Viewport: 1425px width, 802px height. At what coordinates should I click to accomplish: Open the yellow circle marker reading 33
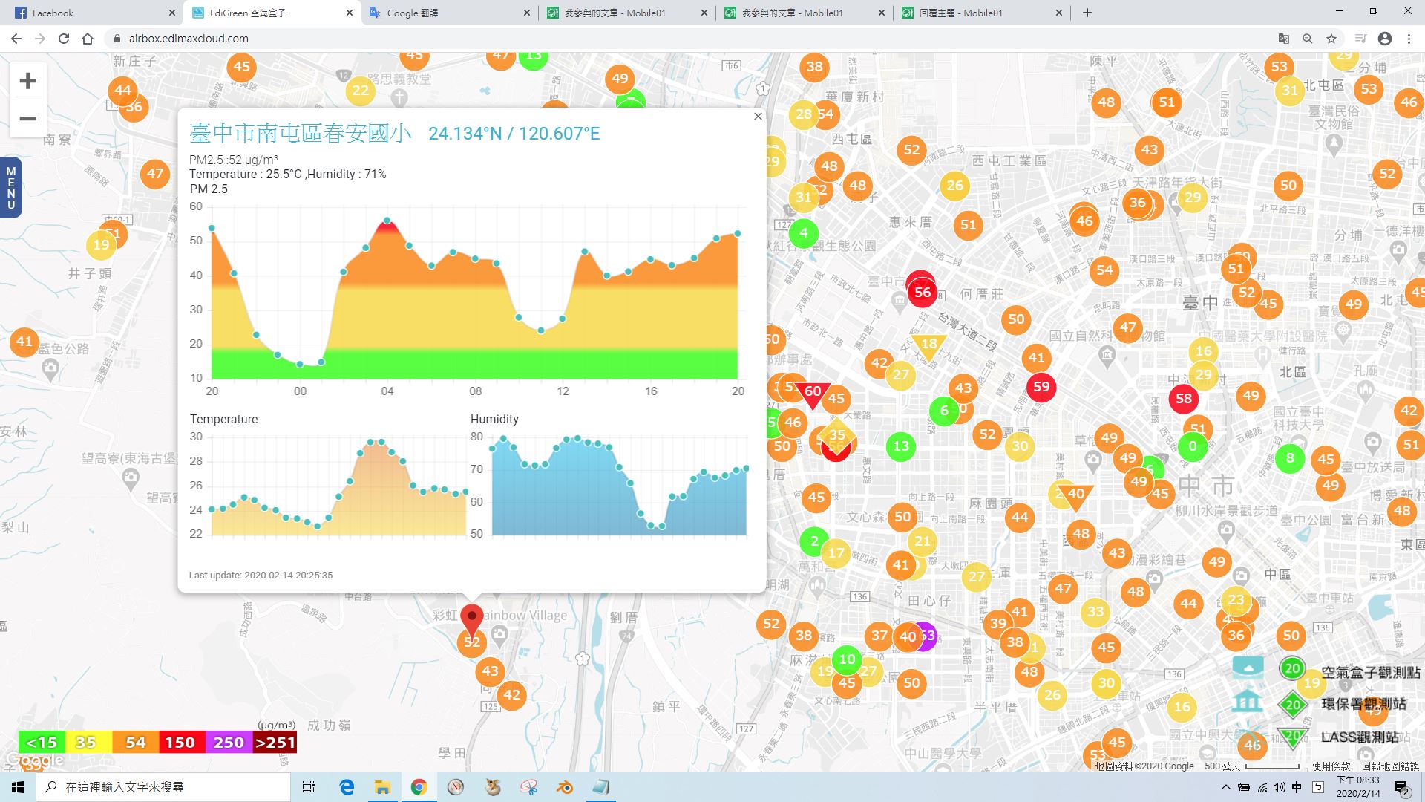(x=1095, y=612)
